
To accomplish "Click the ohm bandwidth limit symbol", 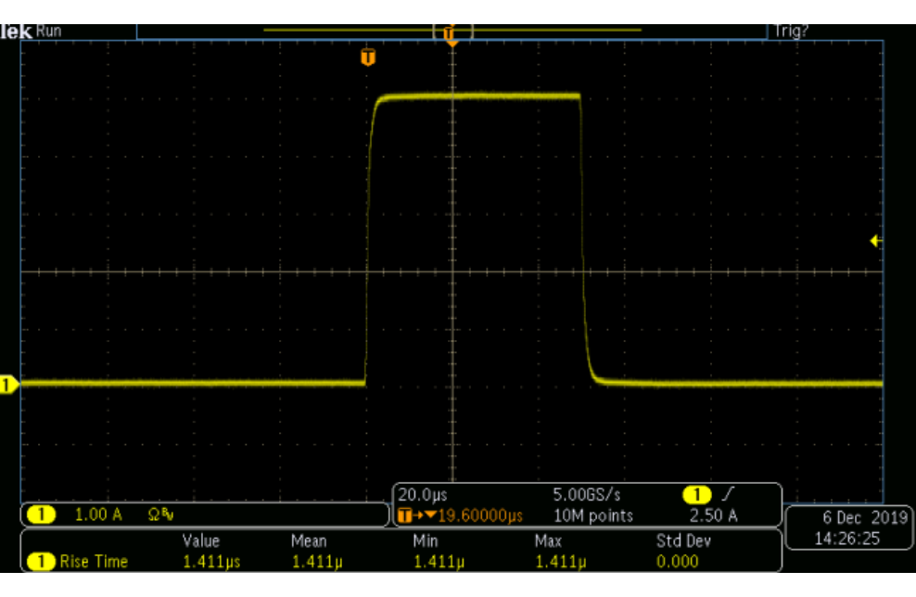I will coord(160,514).
